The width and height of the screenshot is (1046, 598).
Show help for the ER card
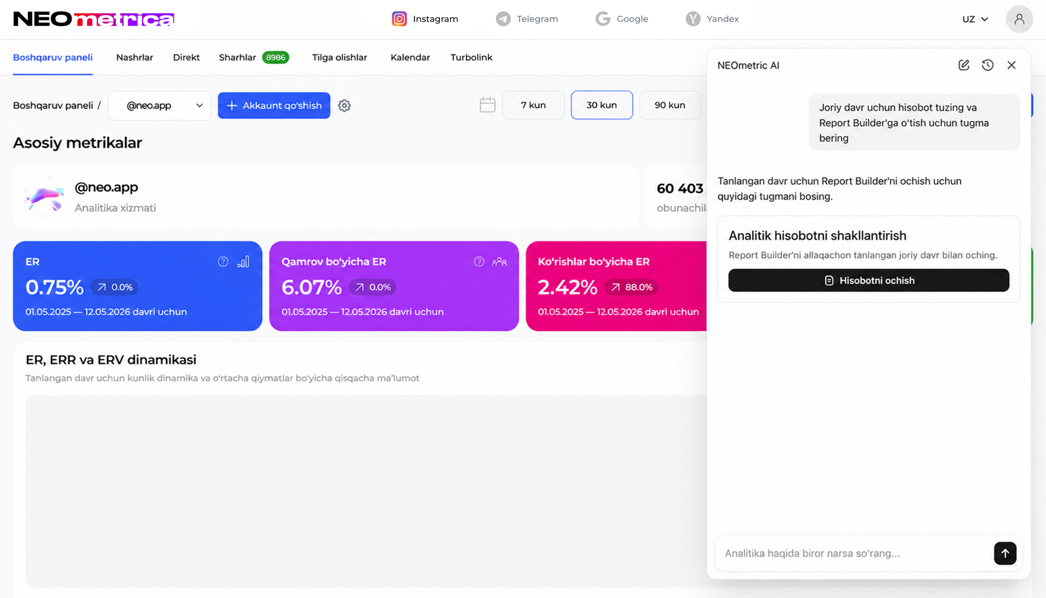[x=223, y=262]
